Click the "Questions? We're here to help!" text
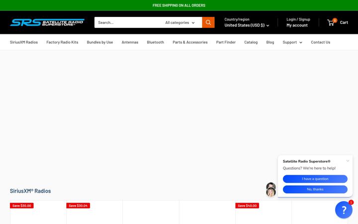Screen dimensions: 358x224 [x=309, y=168]
